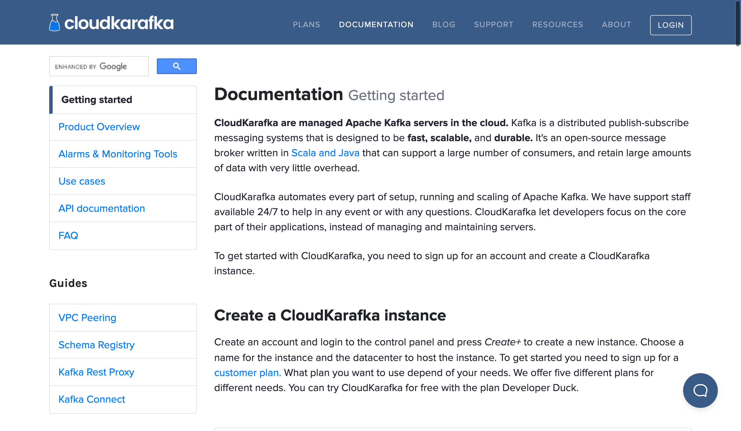Open the Resources nav item
The width and height of the screenshot is (741, 431).
point(557,25)
